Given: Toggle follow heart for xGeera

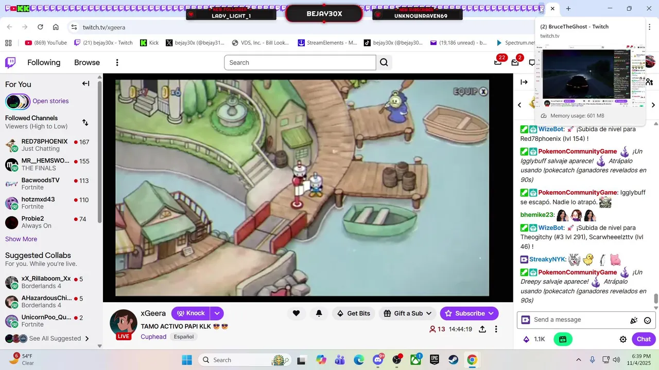Looking at the screenshot, I should pos(296,313).
